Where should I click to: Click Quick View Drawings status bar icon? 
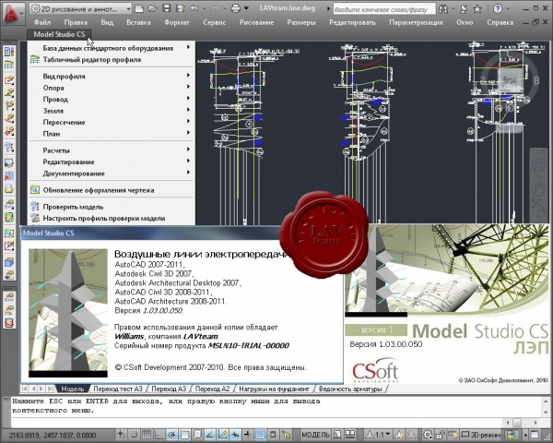point(350,434)
